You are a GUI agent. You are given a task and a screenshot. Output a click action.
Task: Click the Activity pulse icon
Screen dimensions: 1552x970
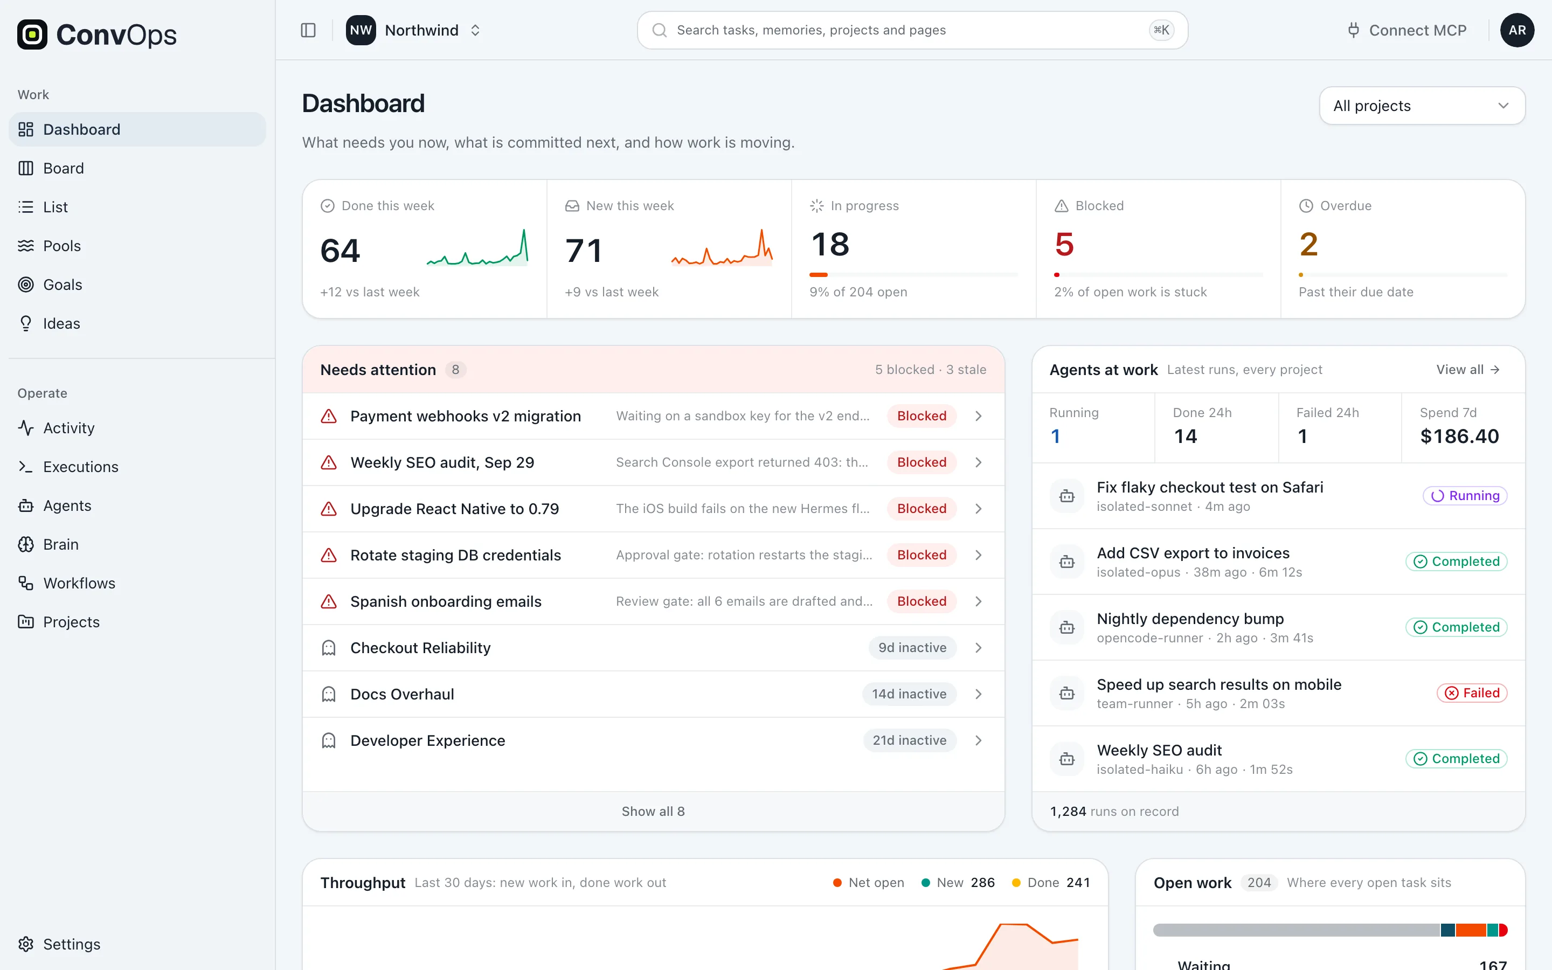point(26,428)
